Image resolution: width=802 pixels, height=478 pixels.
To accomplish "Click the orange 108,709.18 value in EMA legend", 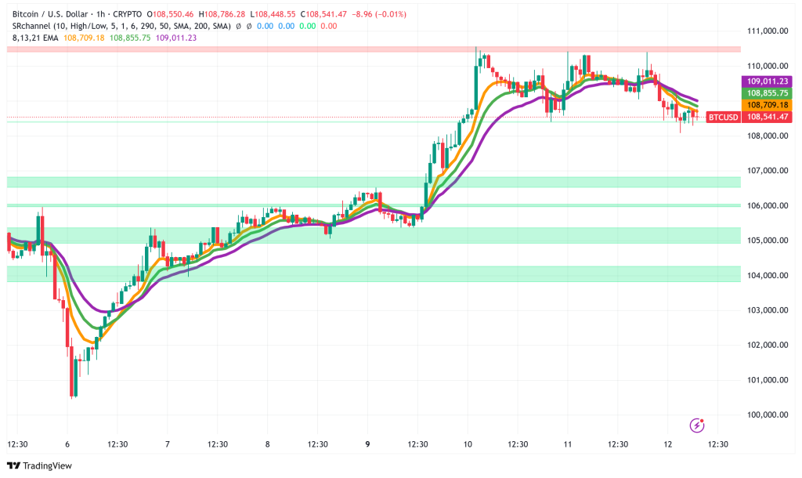I will click(84, 38).
